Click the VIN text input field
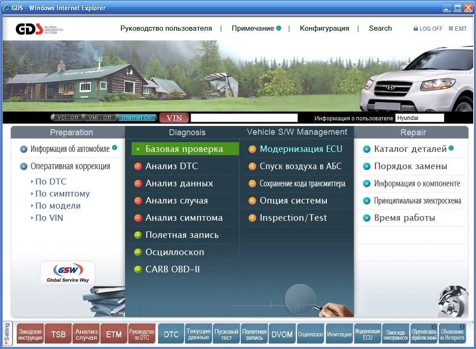 (244, 118)
